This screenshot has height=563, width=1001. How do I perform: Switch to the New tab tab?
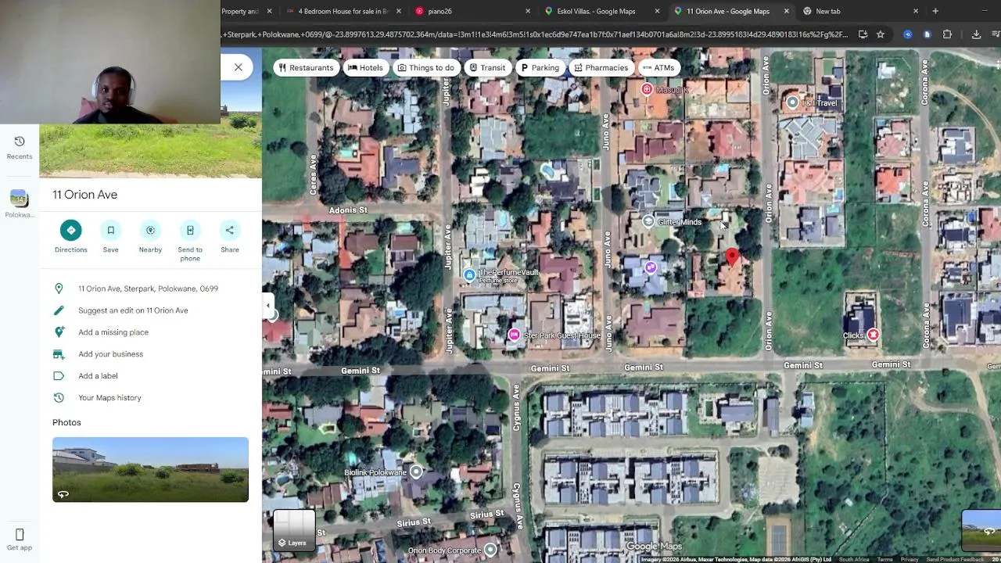[x=860, y=11]
